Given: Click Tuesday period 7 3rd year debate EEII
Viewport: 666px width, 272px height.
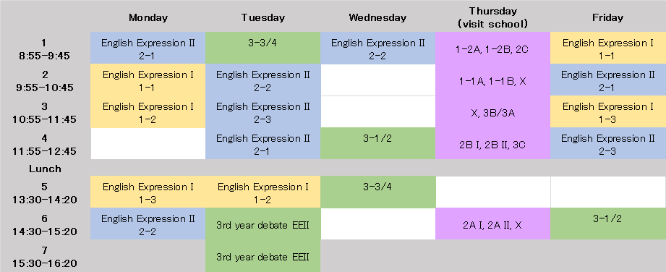Looking at the screenshot, I should [x=263, y=256].
